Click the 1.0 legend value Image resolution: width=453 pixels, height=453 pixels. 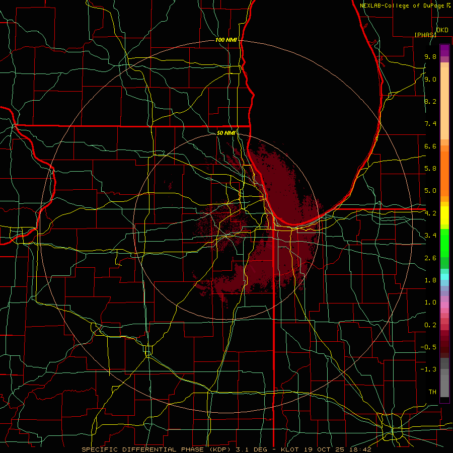pos(430,303)
